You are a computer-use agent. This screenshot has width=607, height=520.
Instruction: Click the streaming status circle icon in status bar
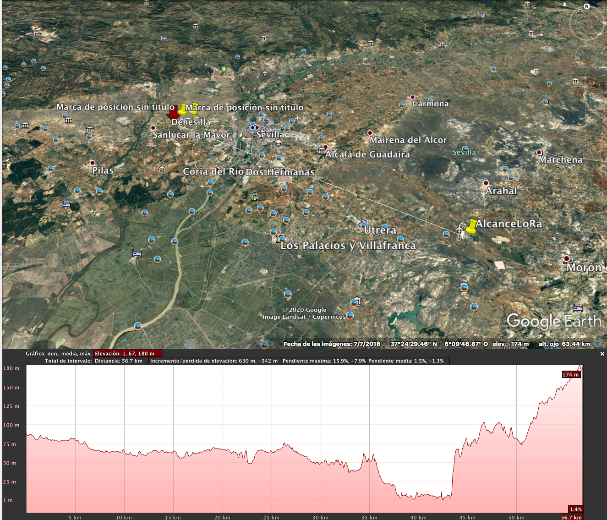point(598,344)
